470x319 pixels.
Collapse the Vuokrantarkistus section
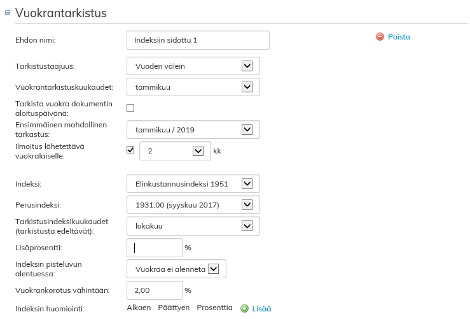pos(8,13)
